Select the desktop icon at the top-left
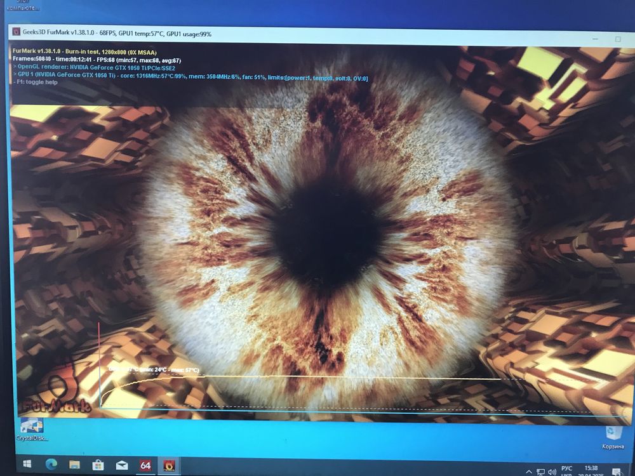Viewport: 635px width, 476px height. (23, 6)
